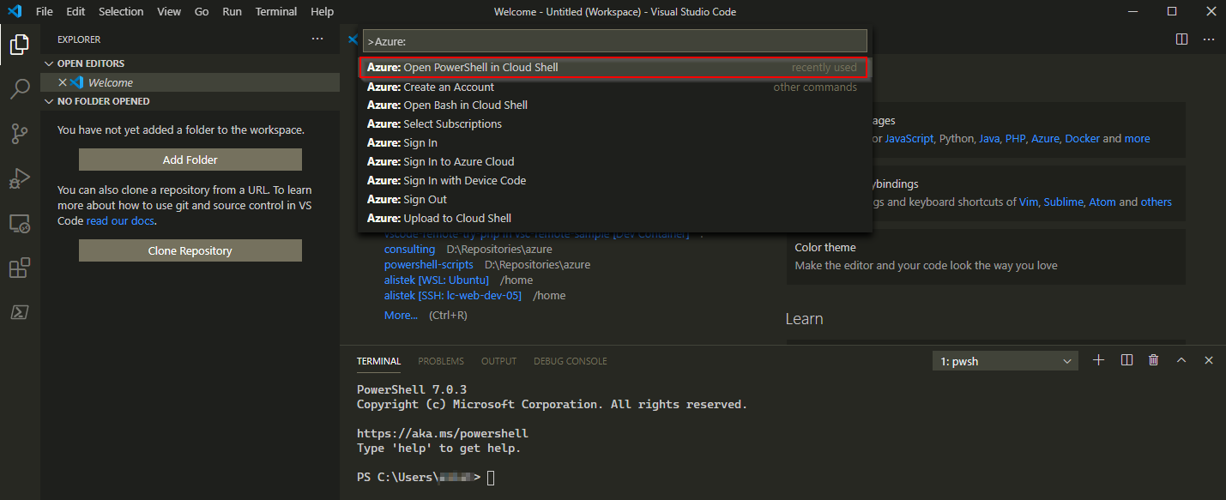Screen dimensions: 1226x500
Task: Open the Remote Explorer view
Action: click(x=20, y=224)
